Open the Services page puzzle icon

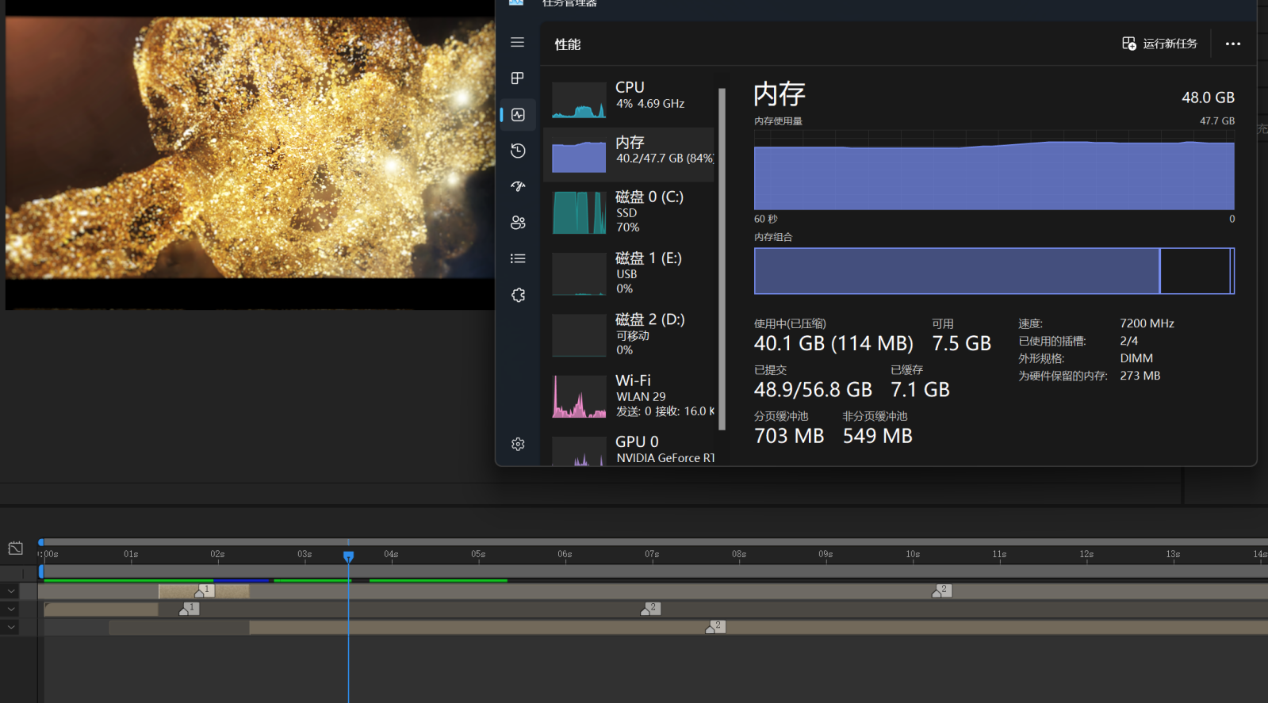pos(518,295)
